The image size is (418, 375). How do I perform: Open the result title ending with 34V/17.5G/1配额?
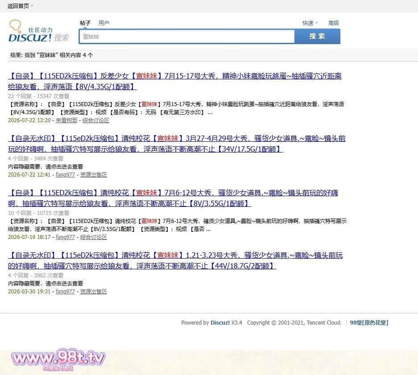(x=177, y=144)
